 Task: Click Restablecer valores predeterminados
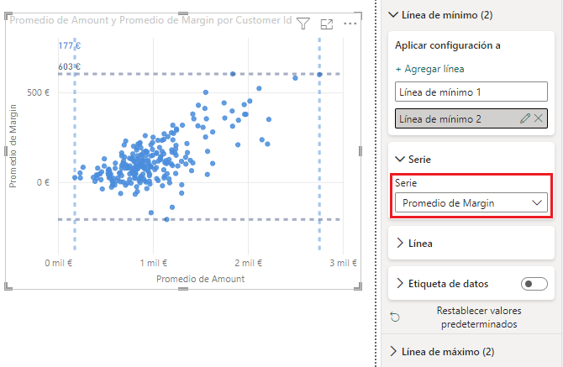click(476, 317)
